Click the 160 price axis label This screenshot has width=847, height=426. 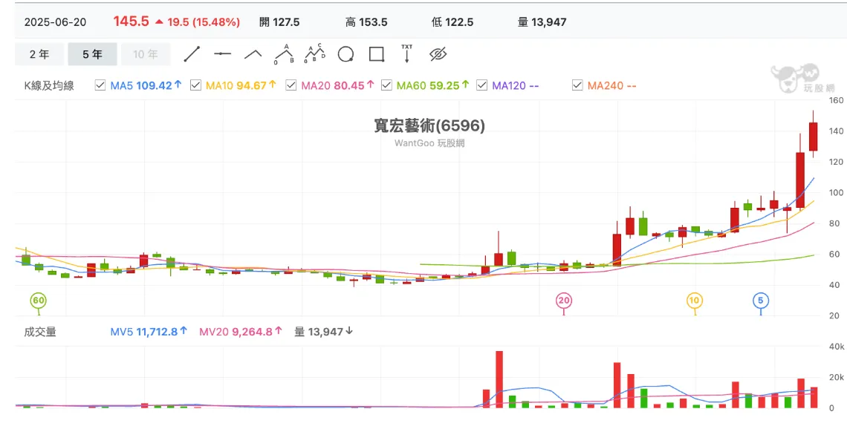[x=836, y=100]
